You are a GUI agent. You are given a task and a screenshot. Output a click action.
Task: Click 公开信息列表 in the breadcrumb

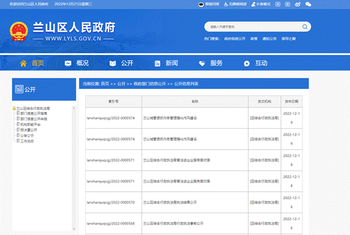[186, 84]
